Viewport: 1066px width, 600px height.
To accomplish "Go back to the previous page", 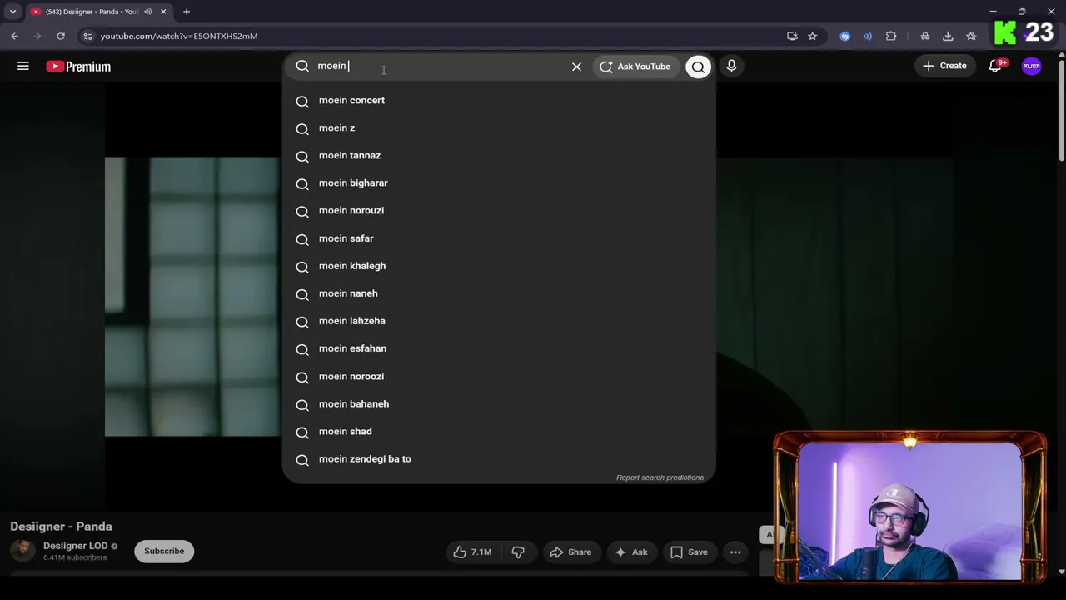I will (15, 36).
